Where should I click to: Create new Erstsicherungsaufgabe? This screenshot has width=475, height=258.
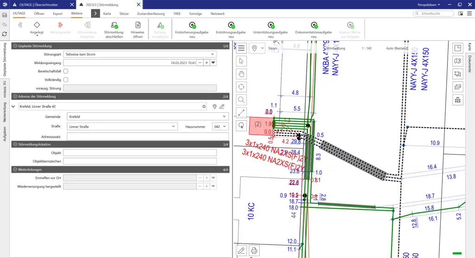click(192, 26)
